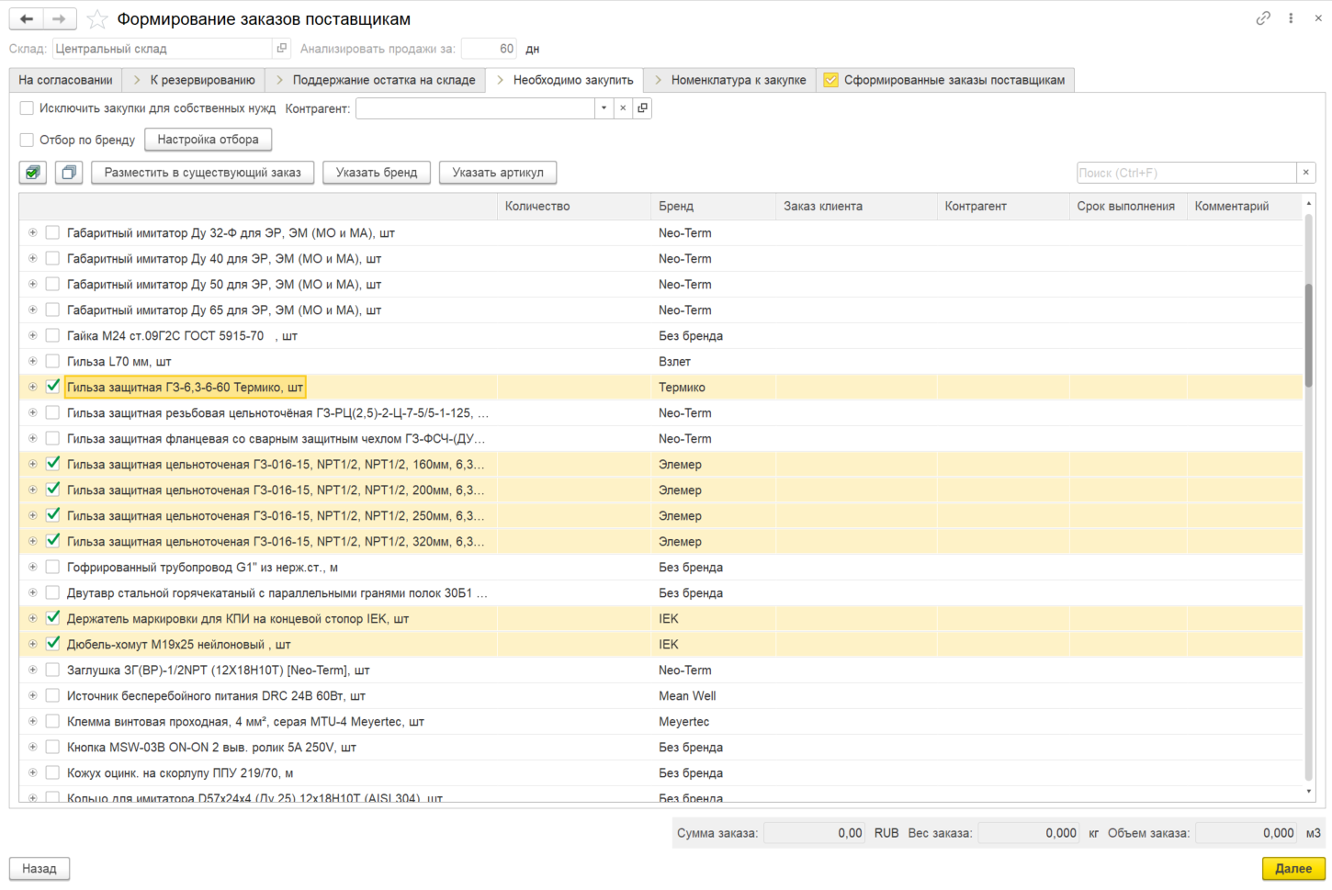The height and width of the screenshot is (890, 1332).
Task: Expand 'Кнопка MSW-03B ON-ON' row
Action: tap(33, 747)
